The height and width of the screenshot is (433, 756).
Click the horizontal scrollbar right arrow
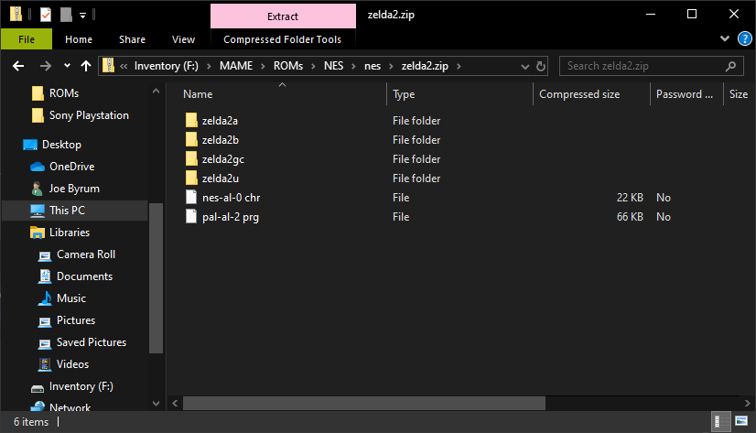(747, 403)
